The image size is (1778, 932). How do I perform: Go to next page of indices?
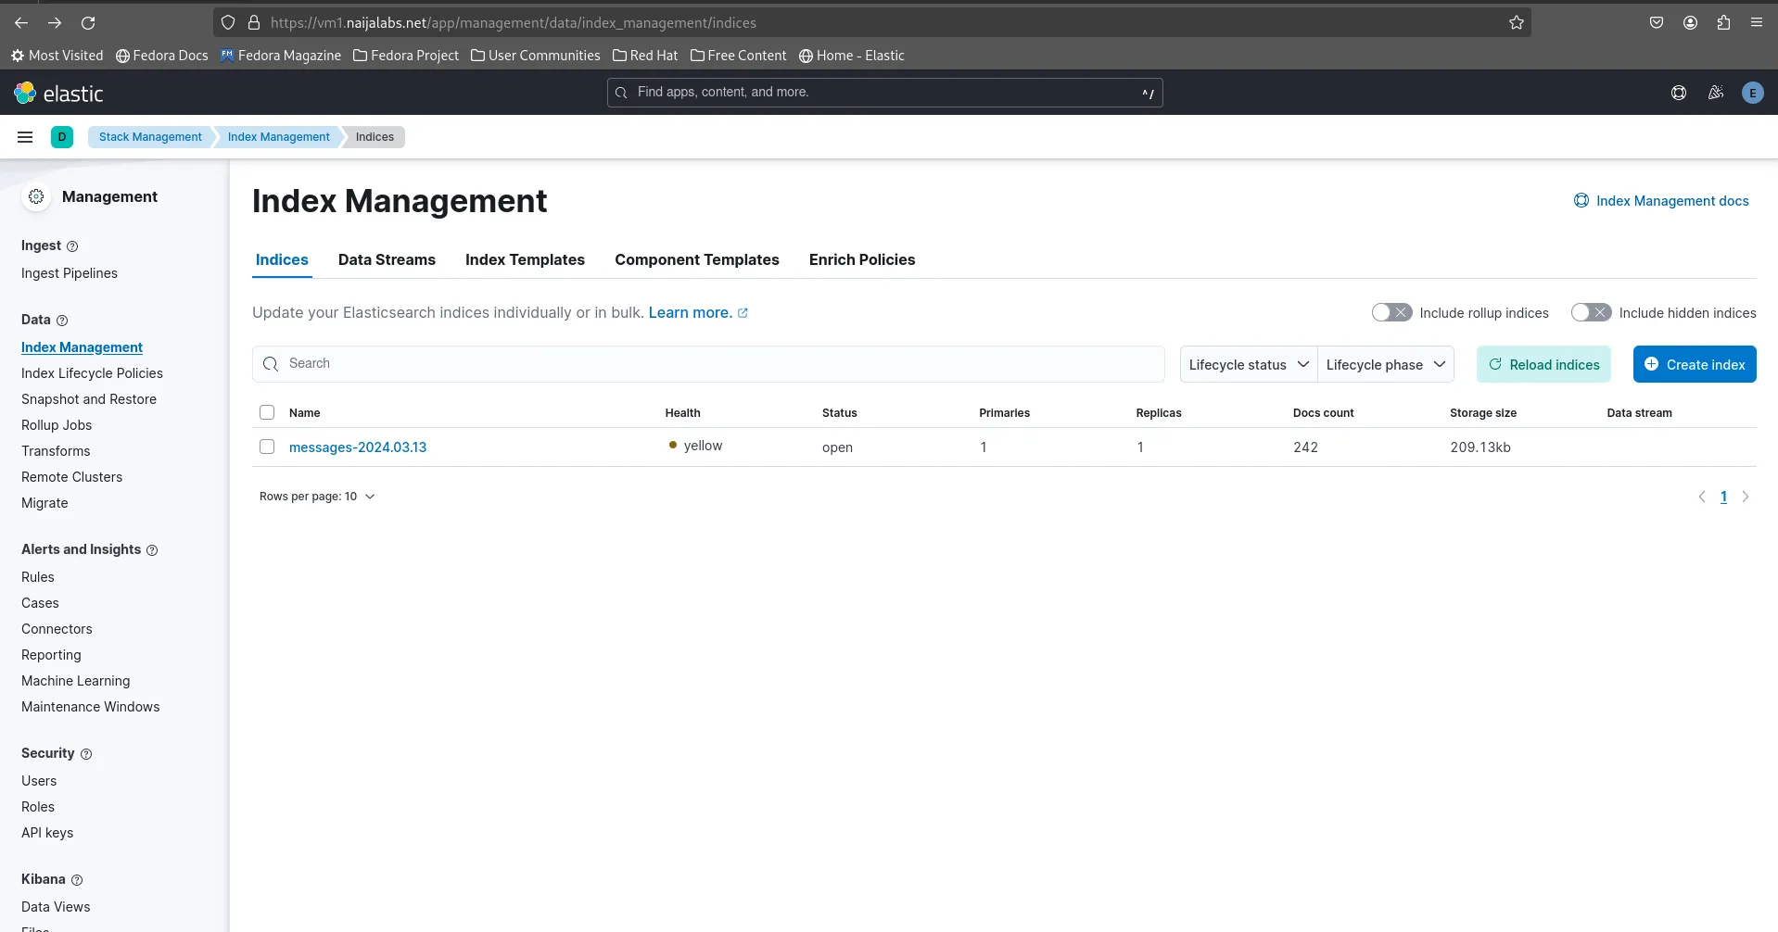click(x=1746, y=497)
